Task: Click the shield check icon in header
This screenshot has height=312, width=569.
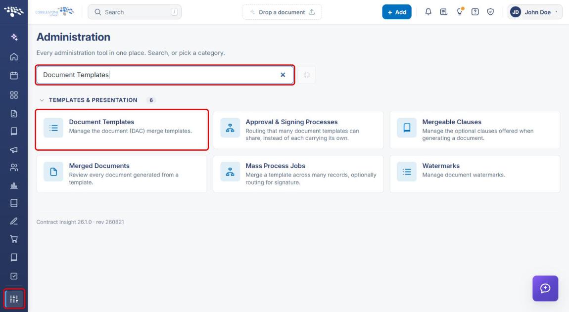Action: tap(490, 12)
